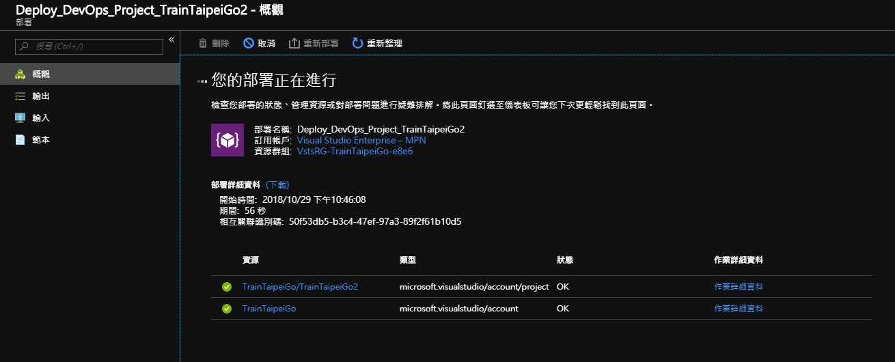Click the 作業詳細資料 column header
Screen dimensions: 895x362
(739, 260)
